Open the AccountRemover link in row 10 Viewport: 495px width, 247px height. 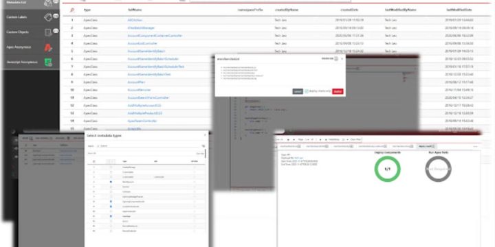coord(139,90)
